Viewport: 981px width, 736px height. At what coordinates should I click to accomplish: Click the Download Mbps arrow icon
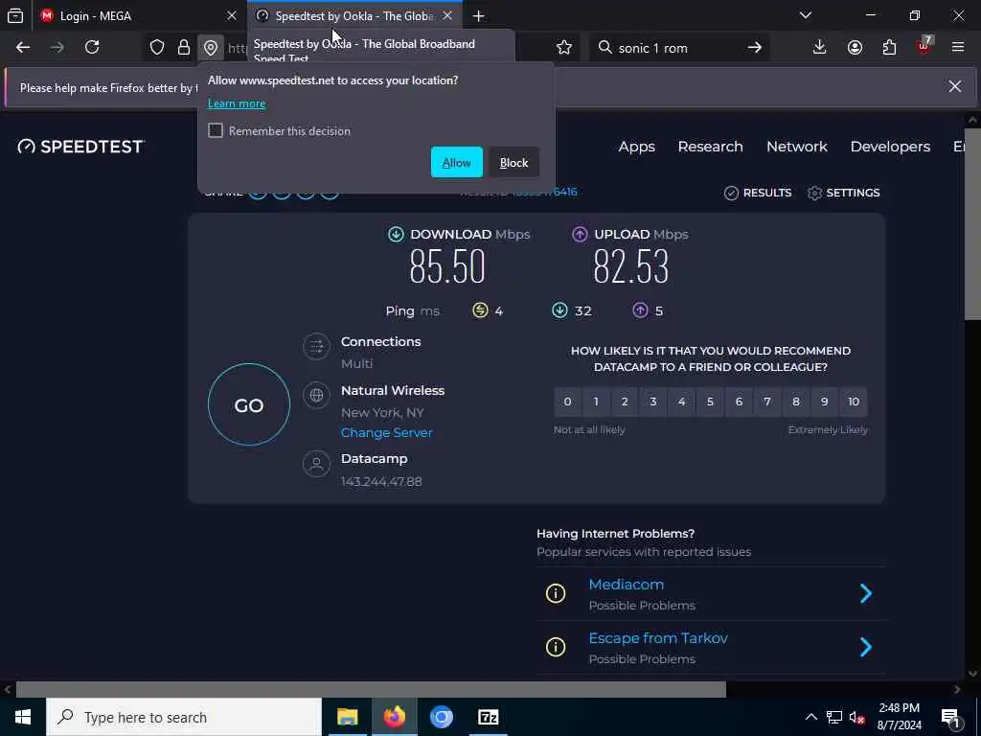(396, 234)
